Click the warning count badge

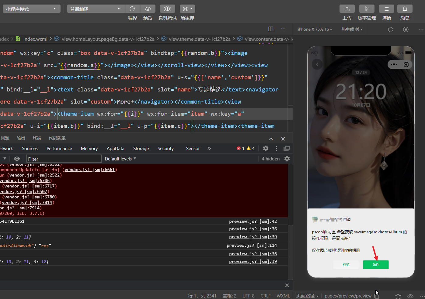coord(251,148)
